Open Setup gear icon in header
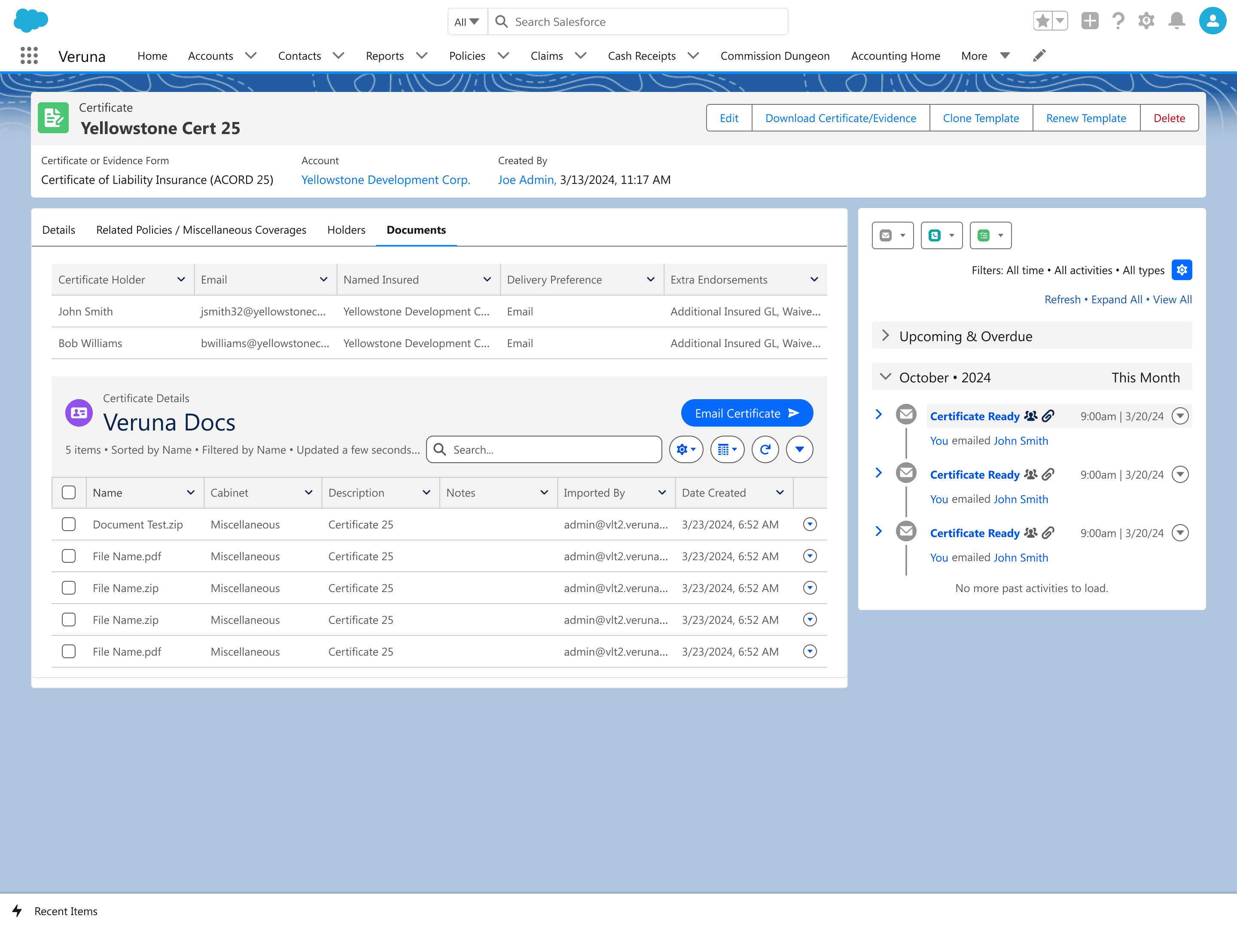 coord(1146,21)
